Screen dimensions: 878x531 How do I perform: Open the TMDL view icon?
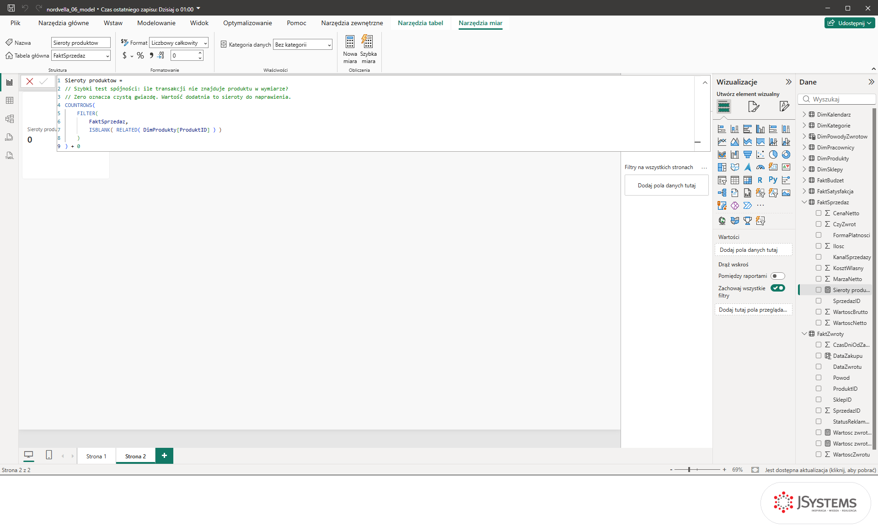click(x=10, y=155)
